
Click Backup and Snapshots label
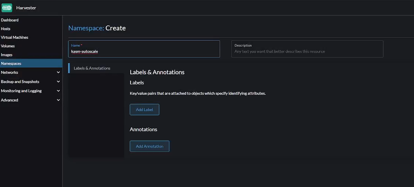point(20,81)
